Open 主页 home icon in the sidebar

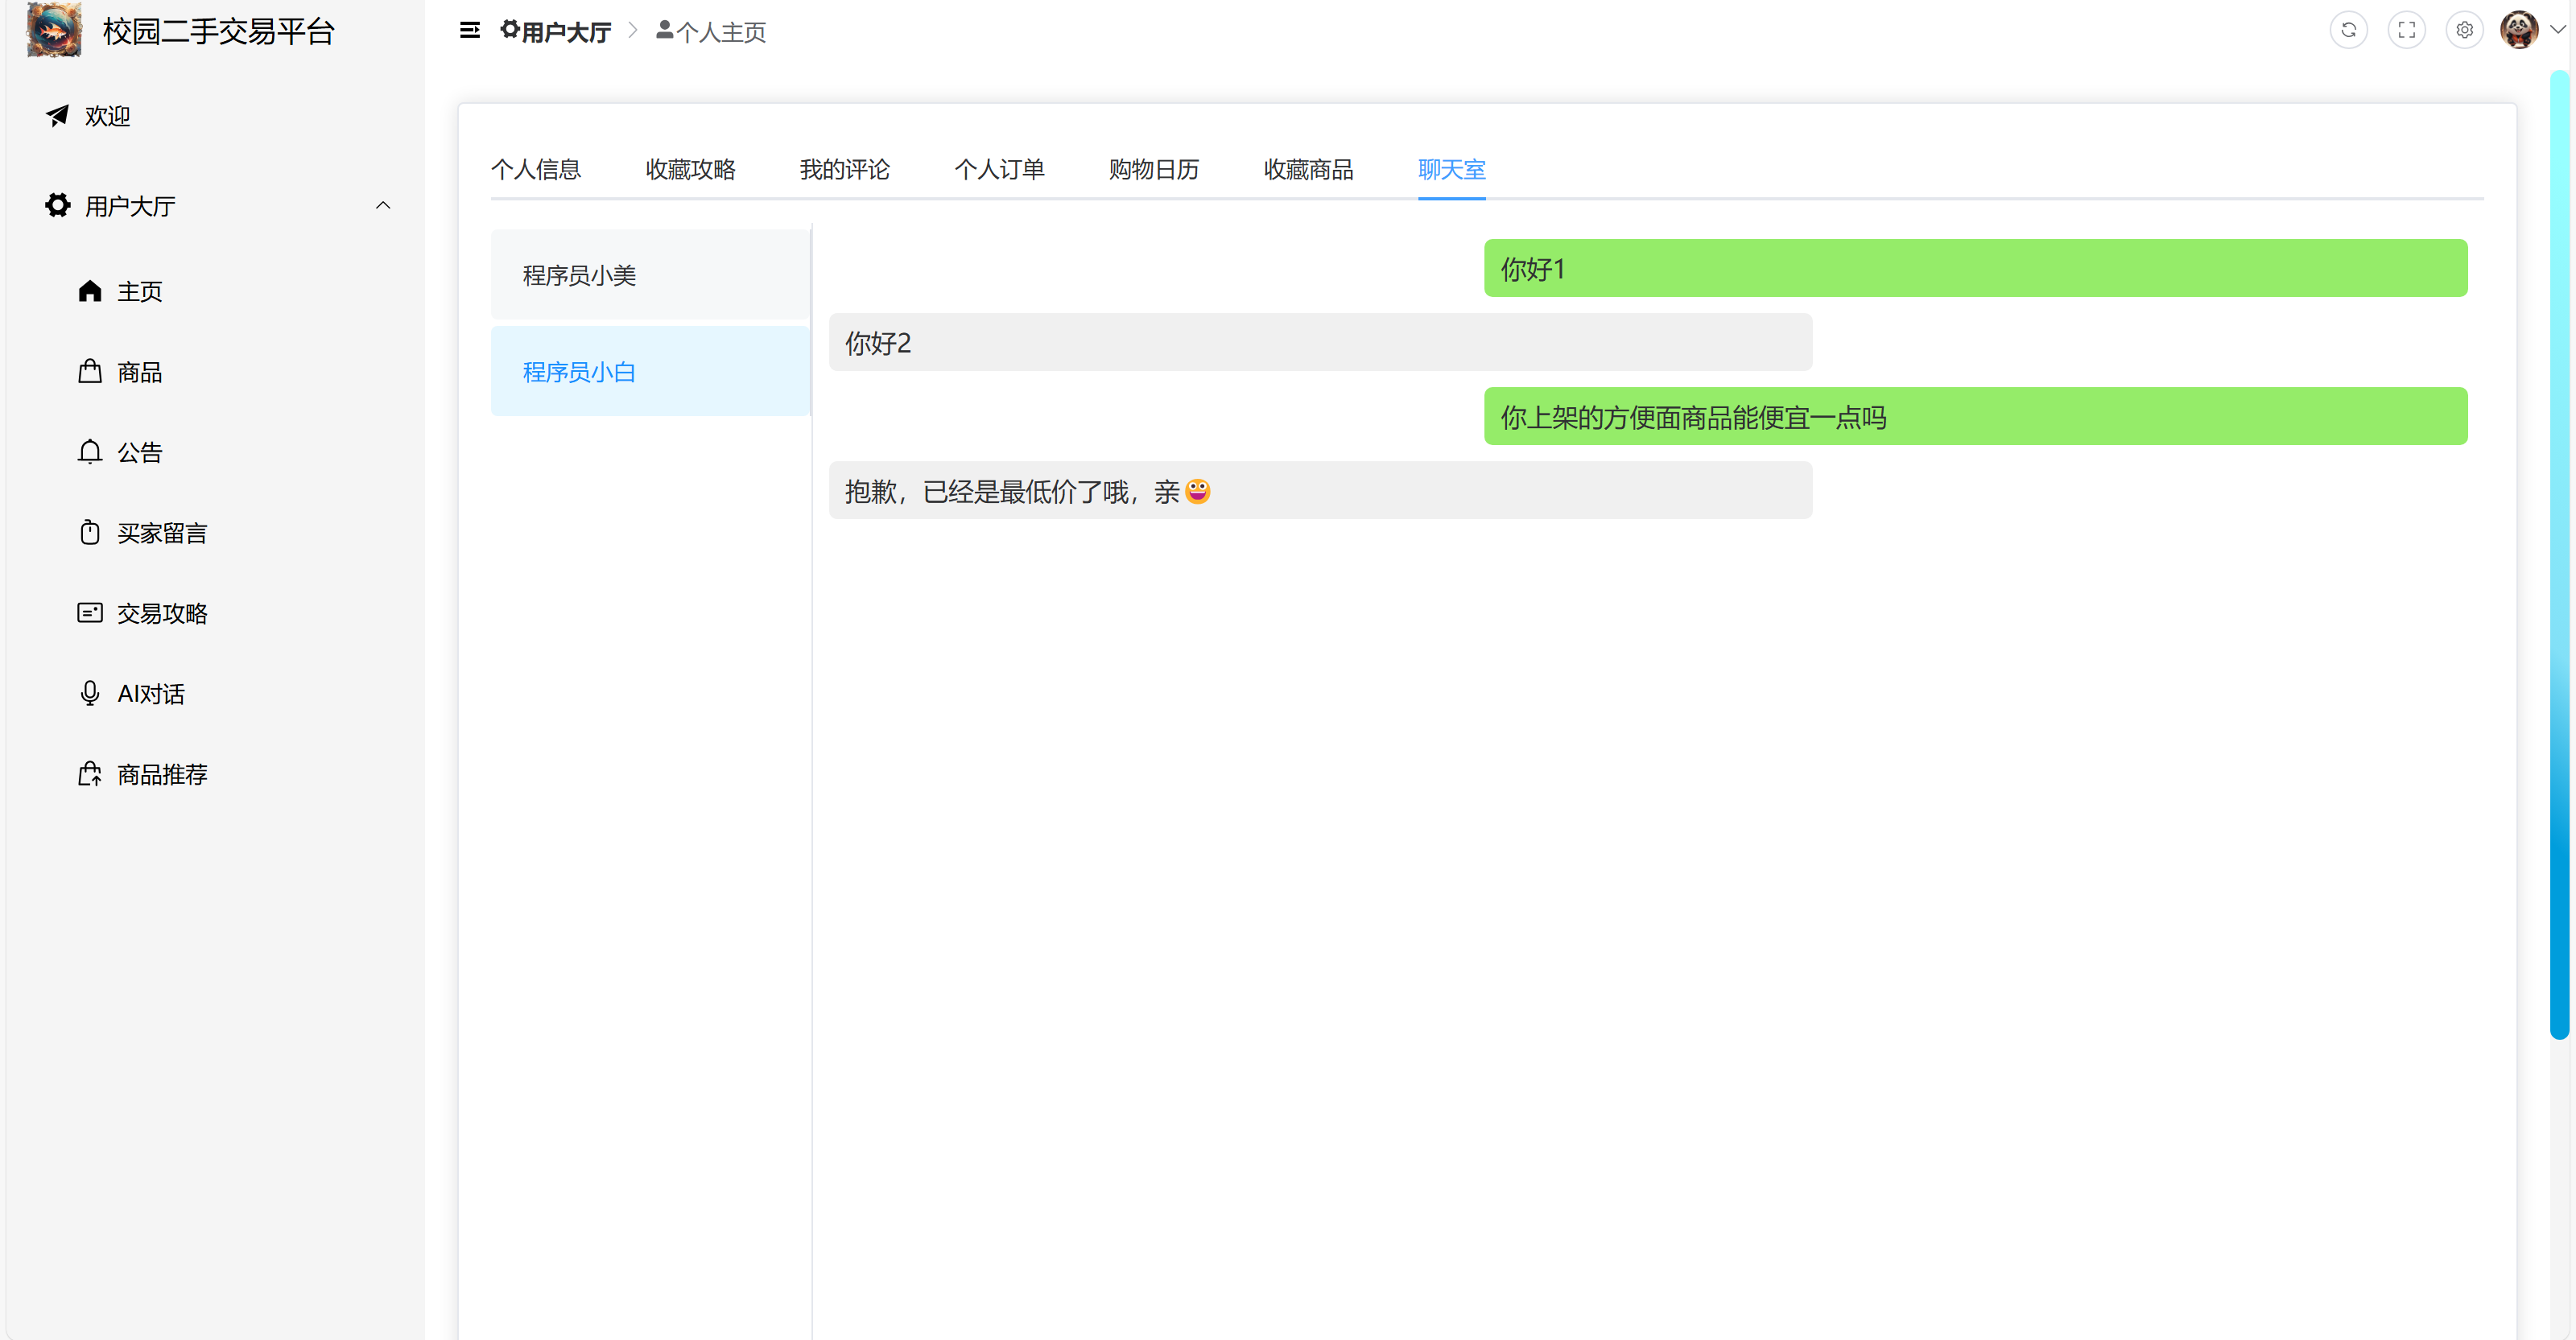[x=90, y=291]
